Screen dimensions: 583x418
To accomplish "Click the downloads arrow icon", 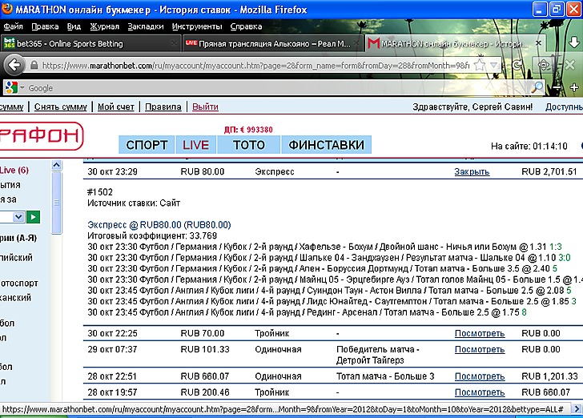I will click(573, 42).
